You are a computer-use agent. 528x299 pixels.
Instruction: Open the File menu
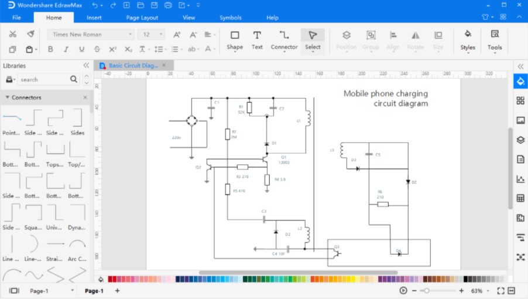pos(16,18)
